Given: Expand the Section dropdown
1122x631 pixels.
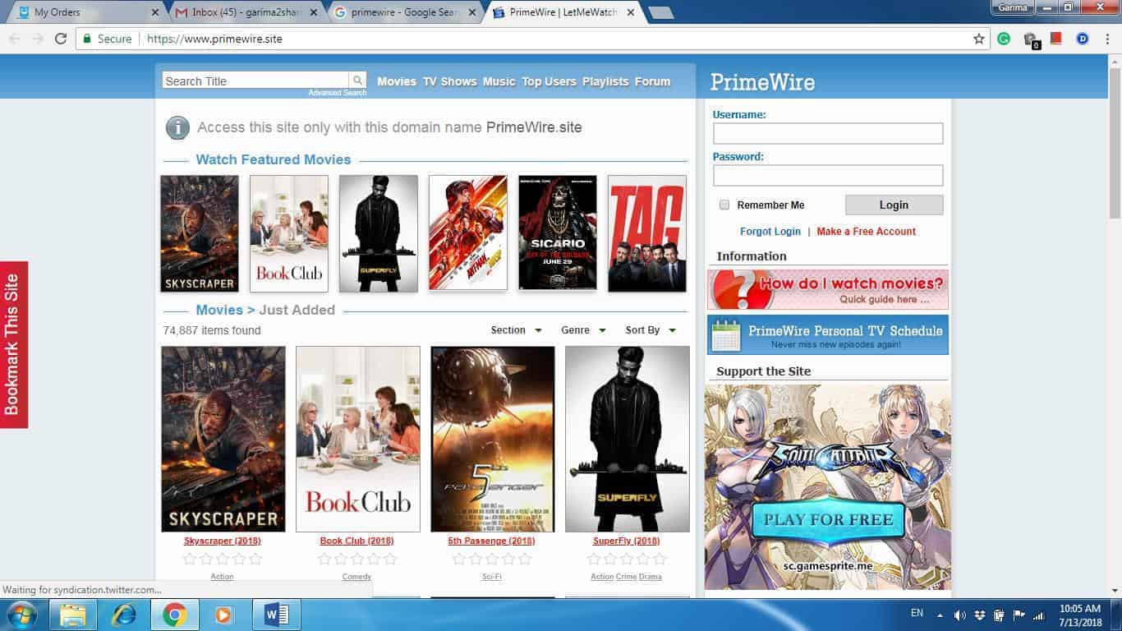Looking at the screenshot, I should [x=516, y=330].
